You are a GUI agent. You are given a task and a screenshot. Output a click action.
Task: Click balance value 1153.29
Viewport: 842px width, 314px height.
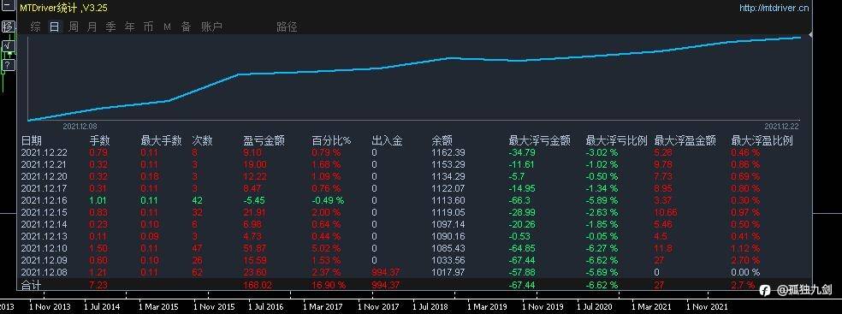448,164
